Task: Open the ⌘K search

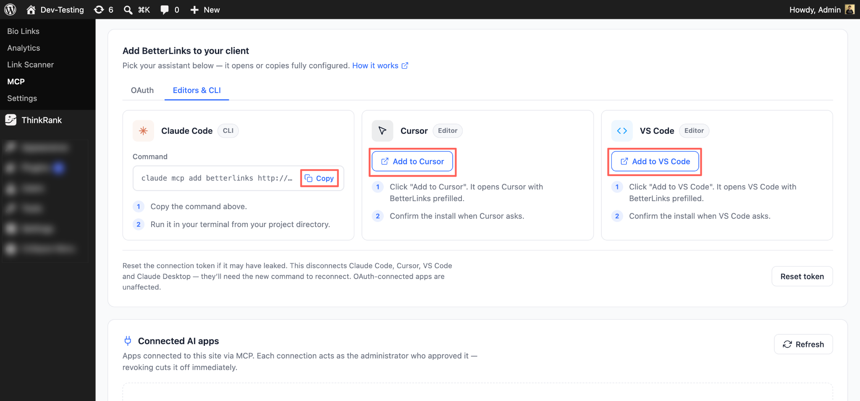Action: click(x=137, y=10)
